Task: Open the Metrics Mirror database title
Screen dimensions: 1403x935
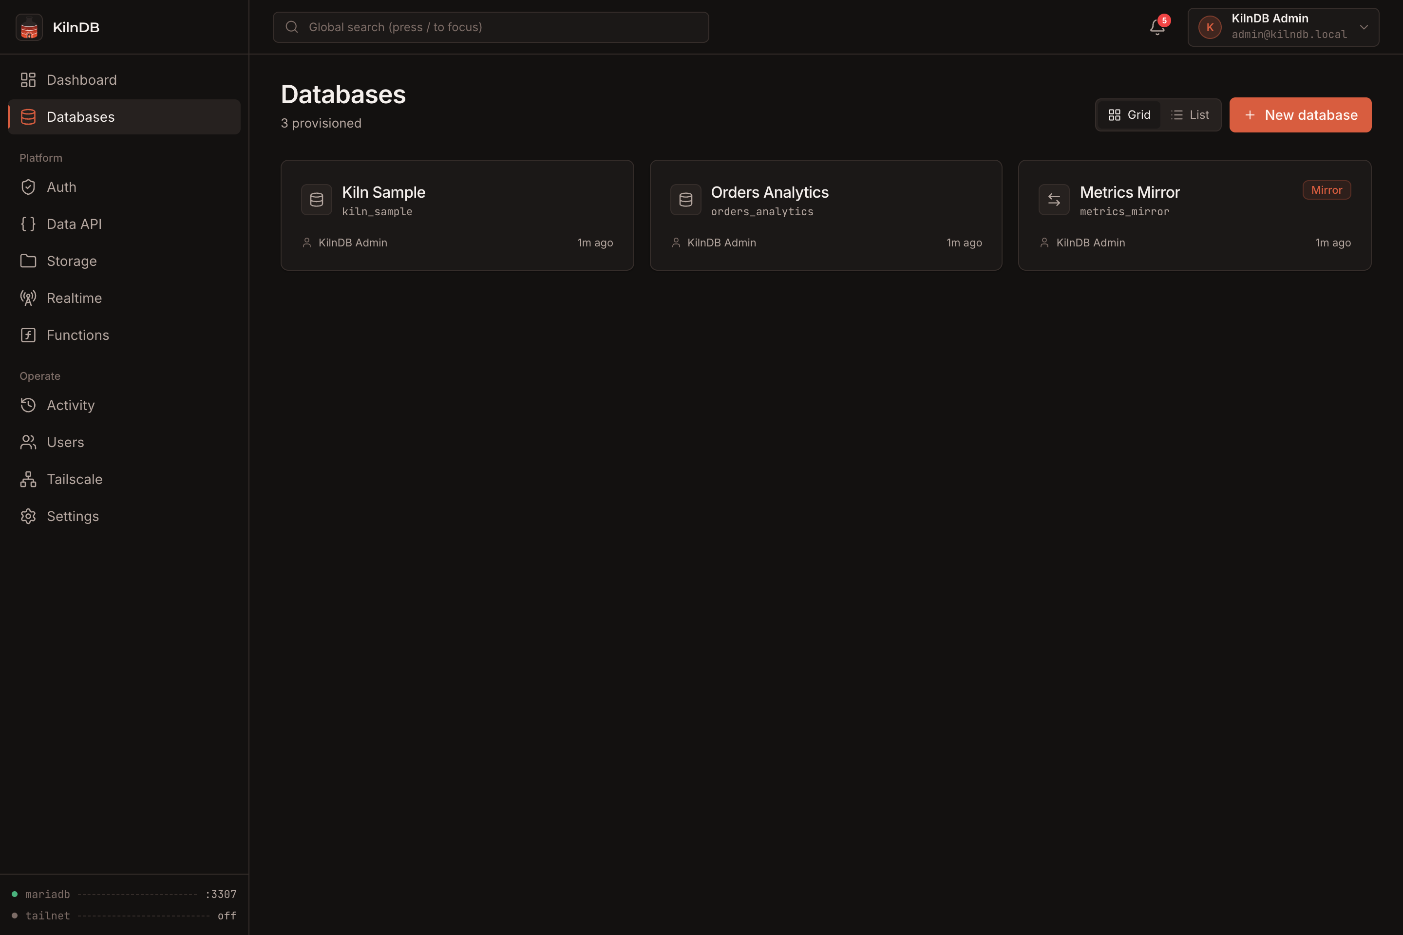Action: (1130, 192)
